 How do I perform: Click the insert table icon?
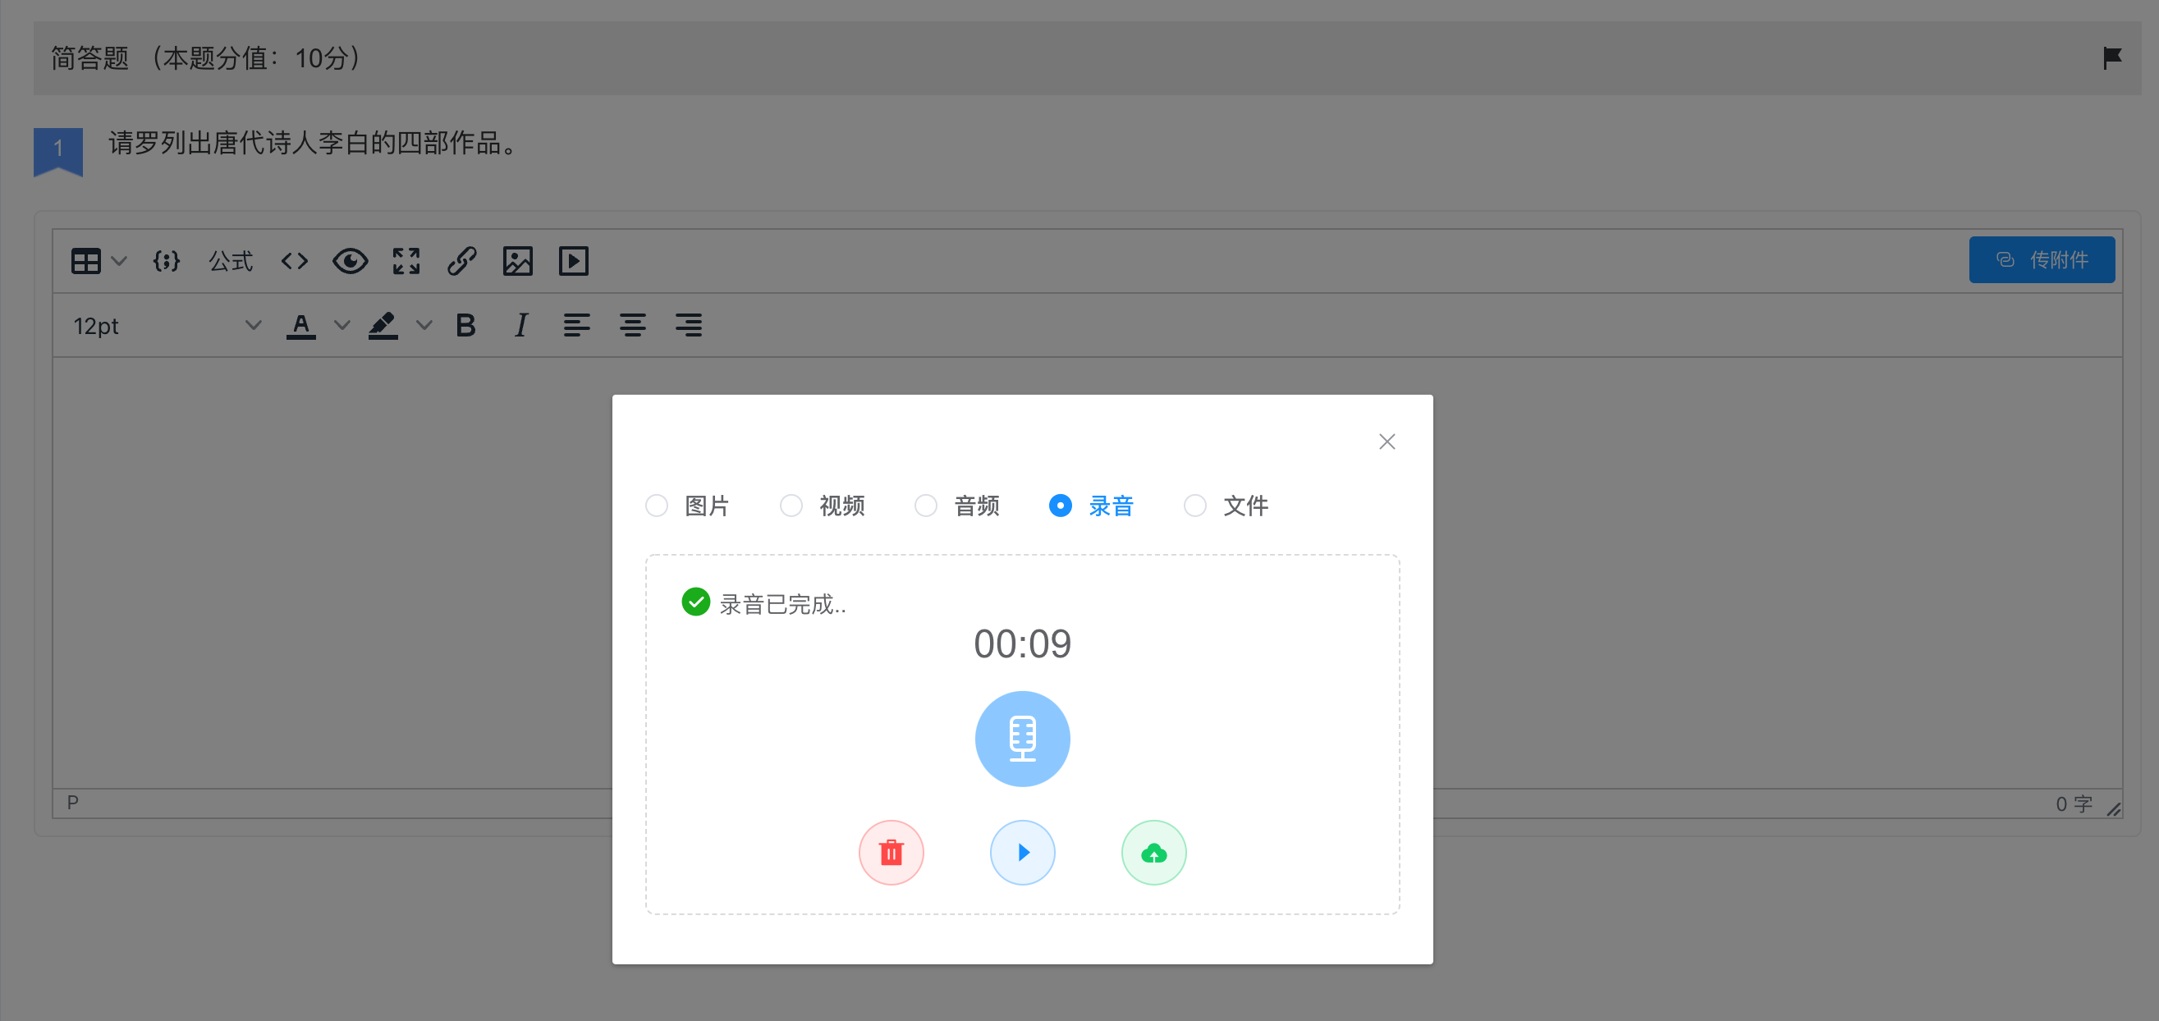tap(85, 262)
